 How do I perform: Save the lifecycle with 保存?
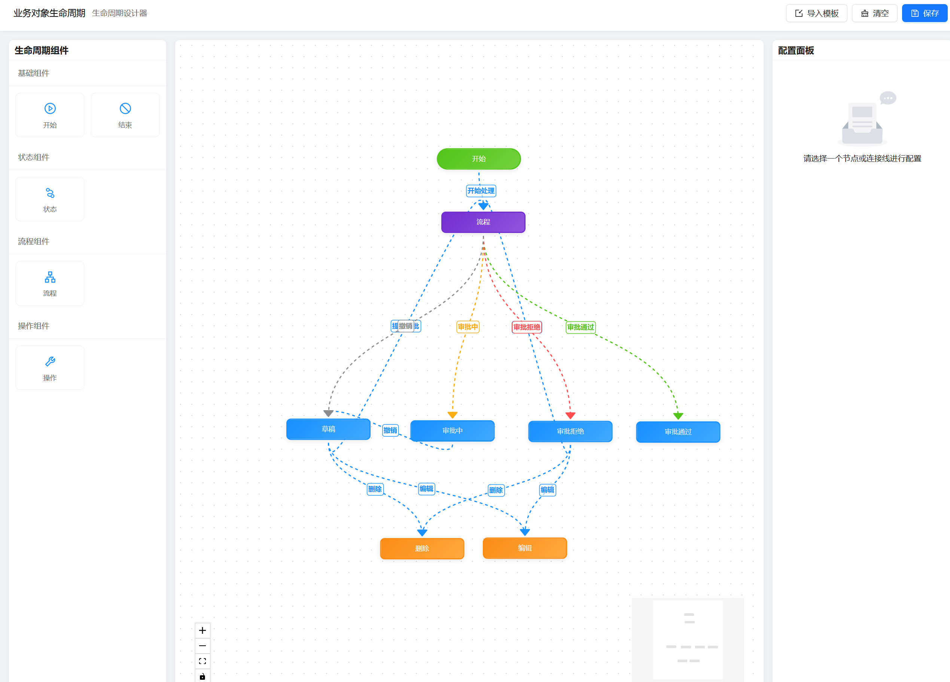pos(925,13)
